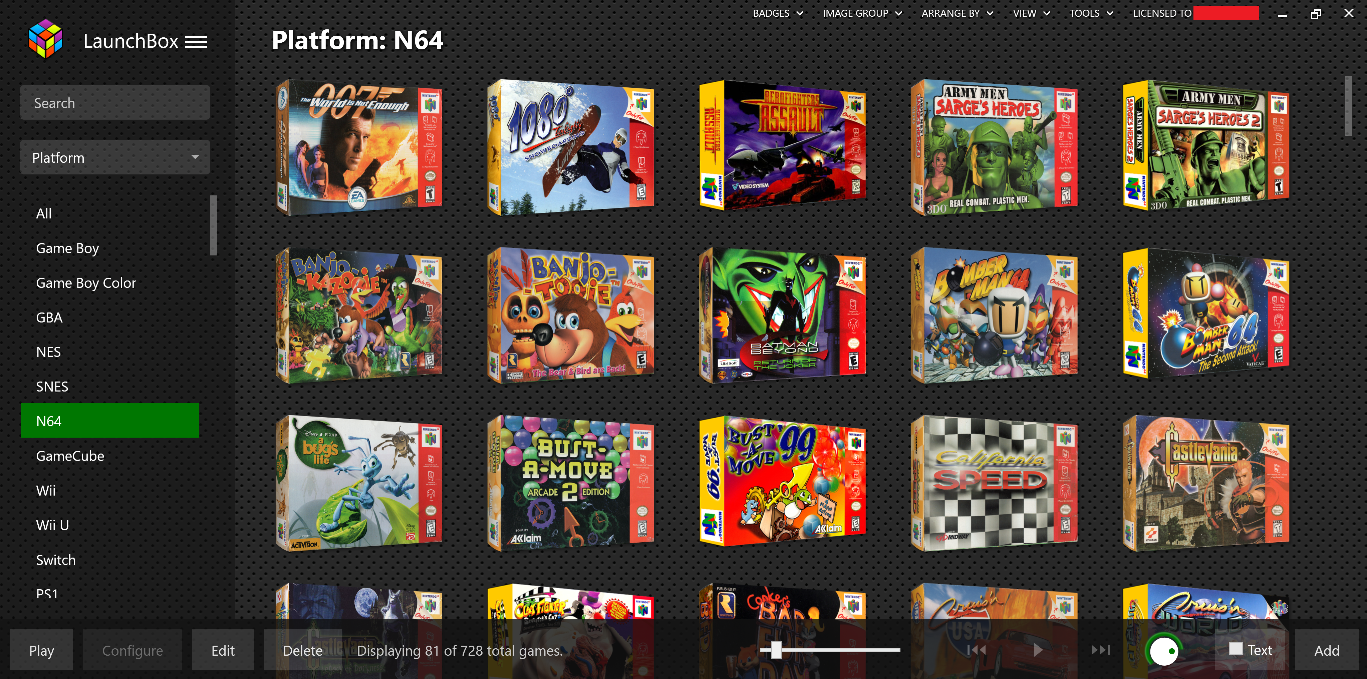Skip to previous track in music controls
This screenshot has height=679, width=1367.
point(977,650)
